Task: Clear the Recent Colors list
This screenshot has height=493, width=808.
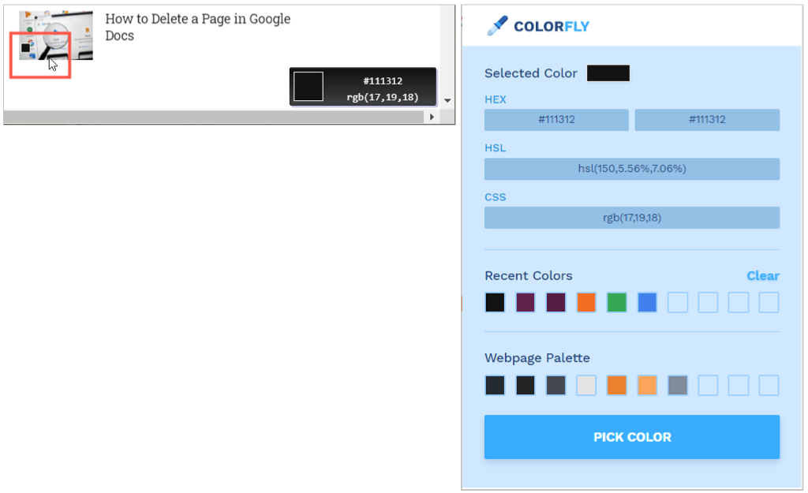Action: [x=763, y=275]
